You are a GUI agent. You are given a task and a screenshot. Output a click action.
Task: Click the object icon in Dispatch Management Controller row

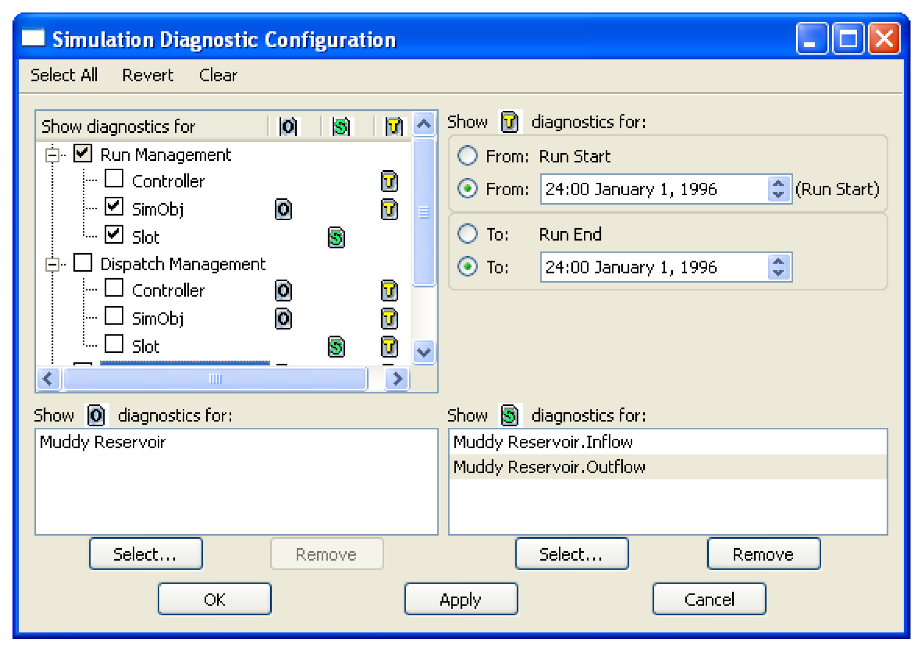(x=283, y=291)
